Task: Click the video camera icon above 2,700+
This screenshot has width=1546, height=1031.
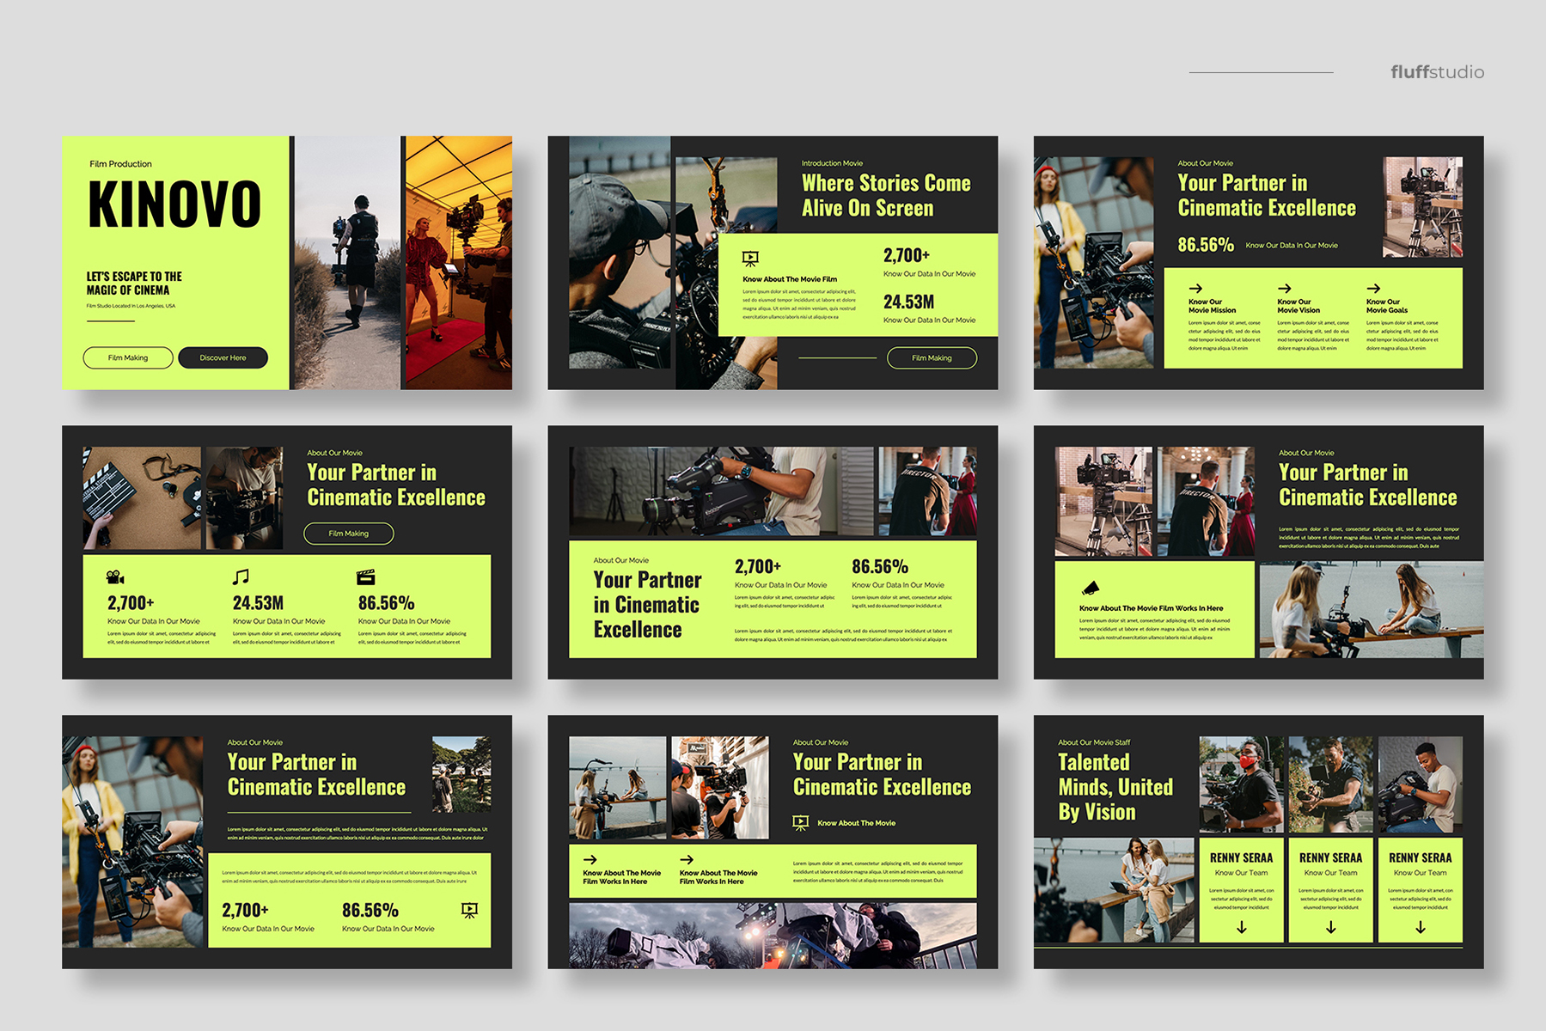Action: point(115,577)
